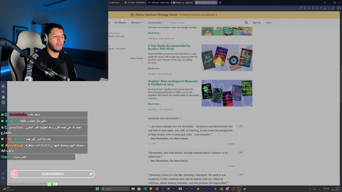The width and height of the screenshot is (342, 192).
Task: Select the Alex Michaelides (Author) tab
Action: (206, 3)
